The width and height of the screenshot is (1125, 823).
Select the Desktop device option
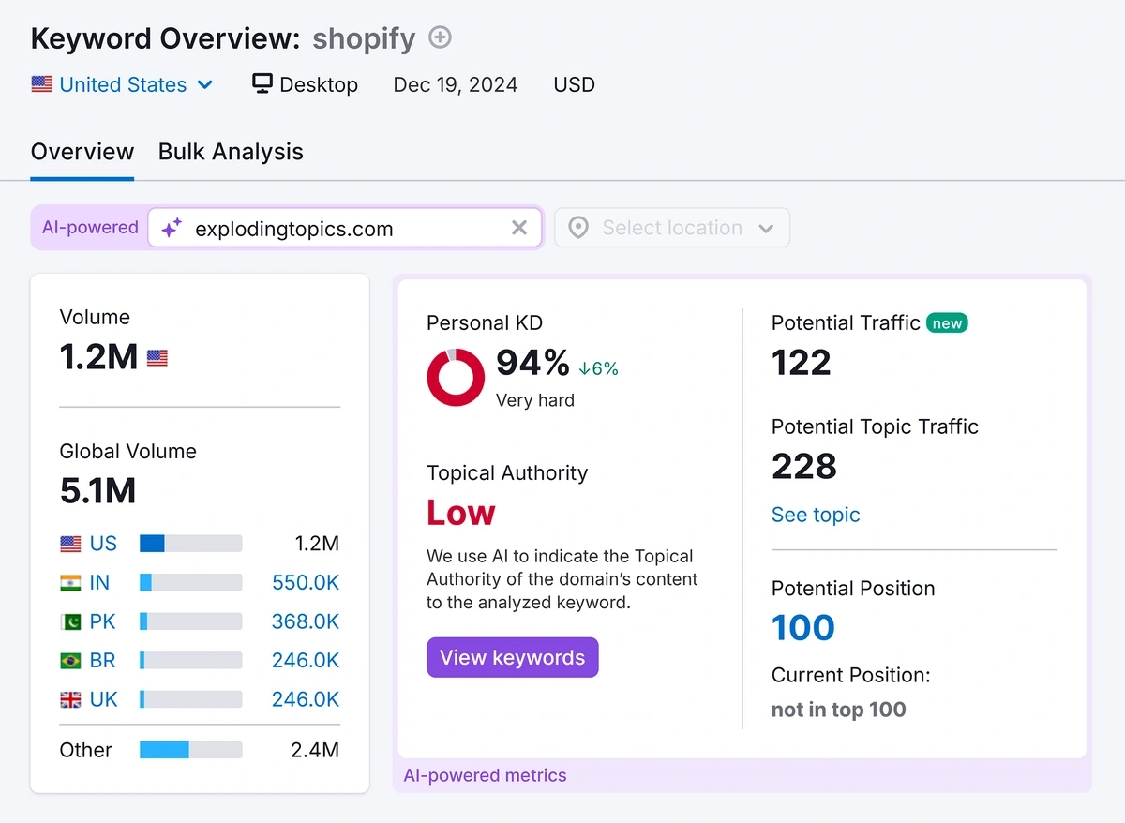pyautogui.click(x=306, y=84)
